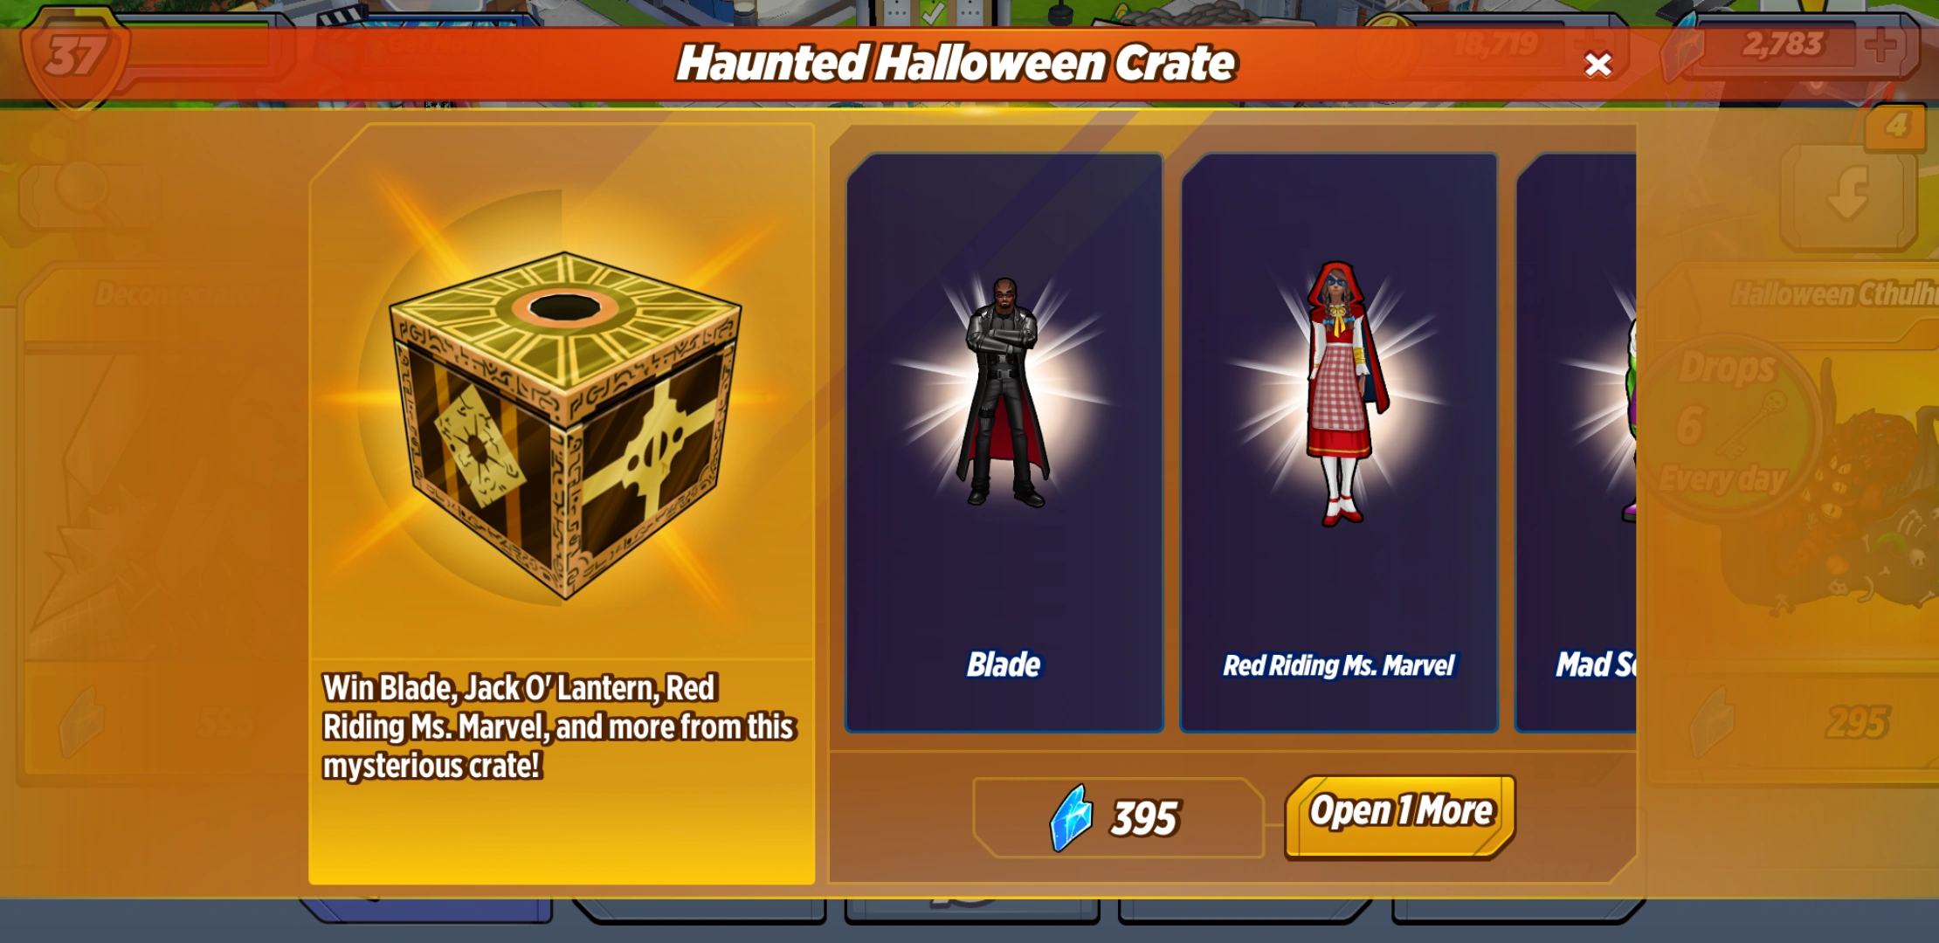This screenshot has width=1939, height=943.
Task: Tap the Blade character figure
Action: pyautogui.click(x=1004, y=391)
